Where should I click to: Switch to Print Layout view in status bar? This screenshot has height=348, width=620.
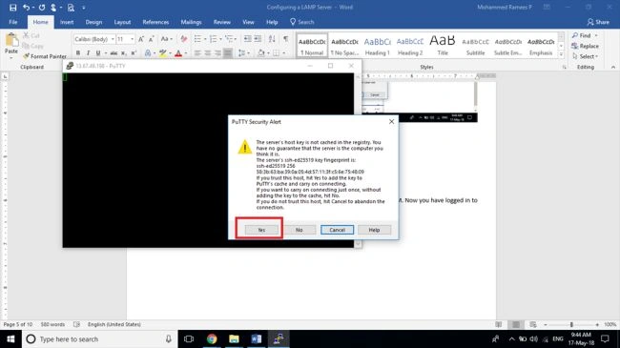point(516,324)
